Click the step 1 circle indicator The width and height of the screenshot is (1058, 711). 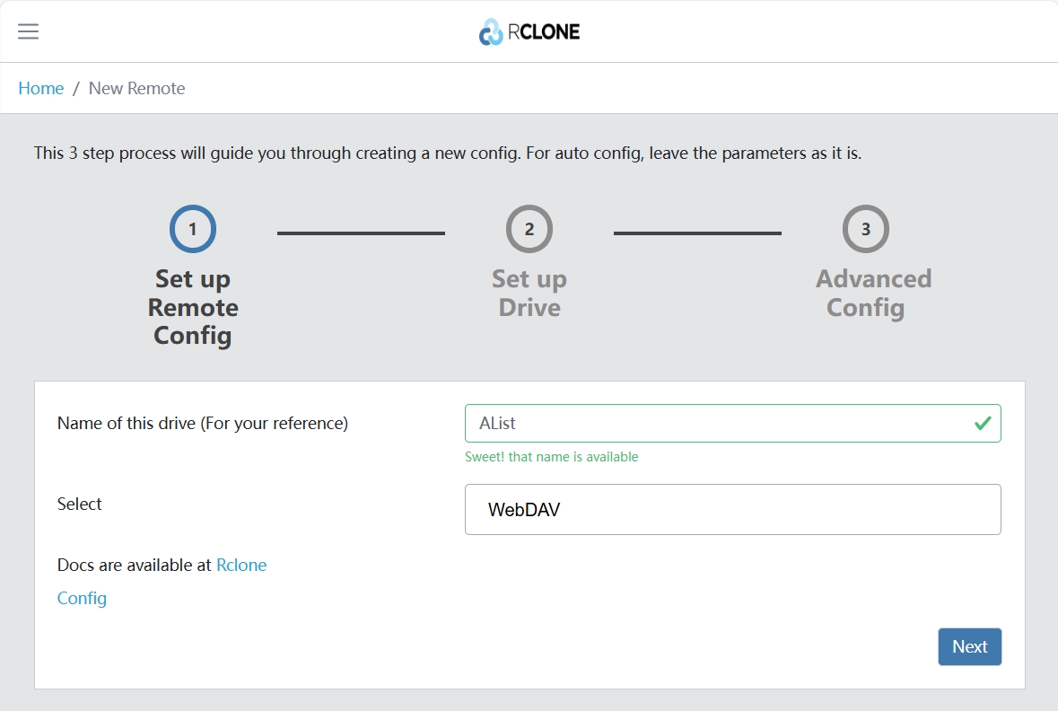(x=193, y=229)
